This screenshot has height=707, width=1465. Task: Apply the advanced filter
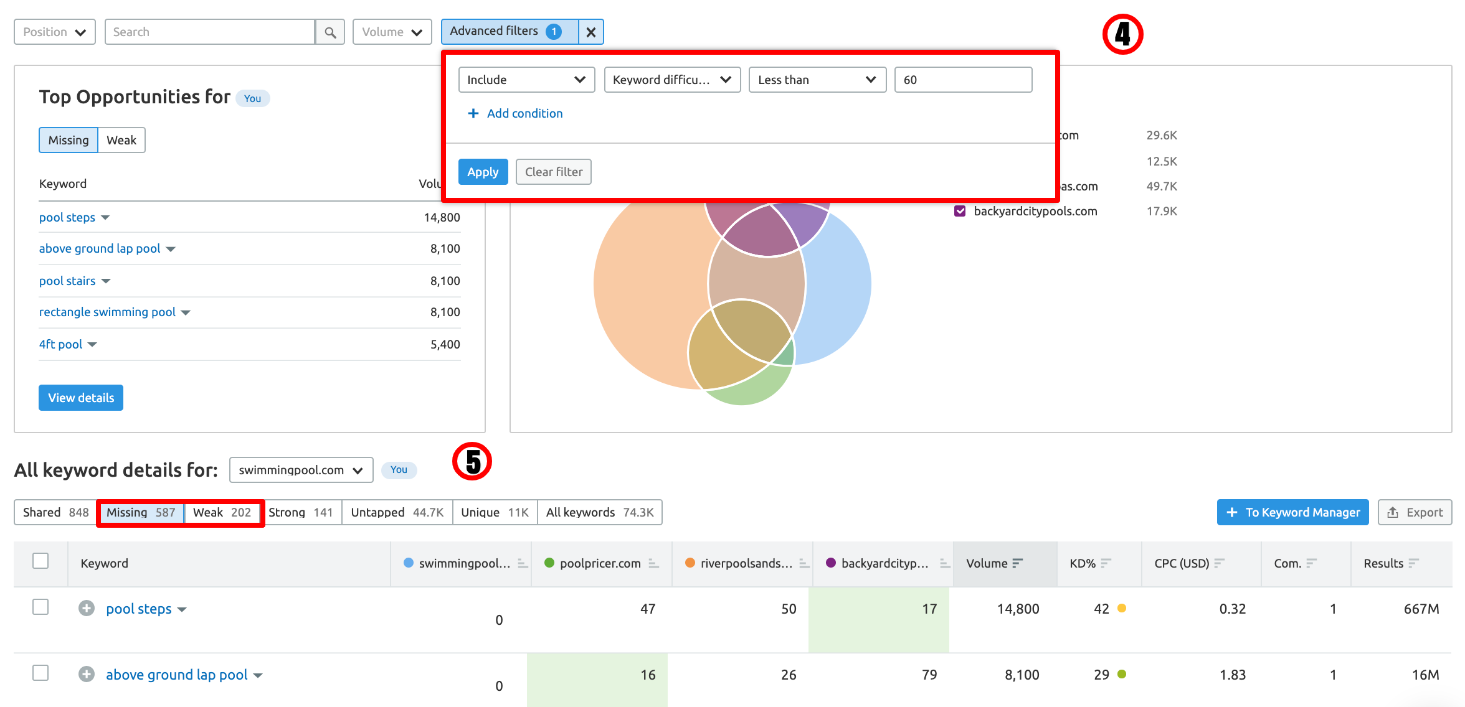(483, 172)
